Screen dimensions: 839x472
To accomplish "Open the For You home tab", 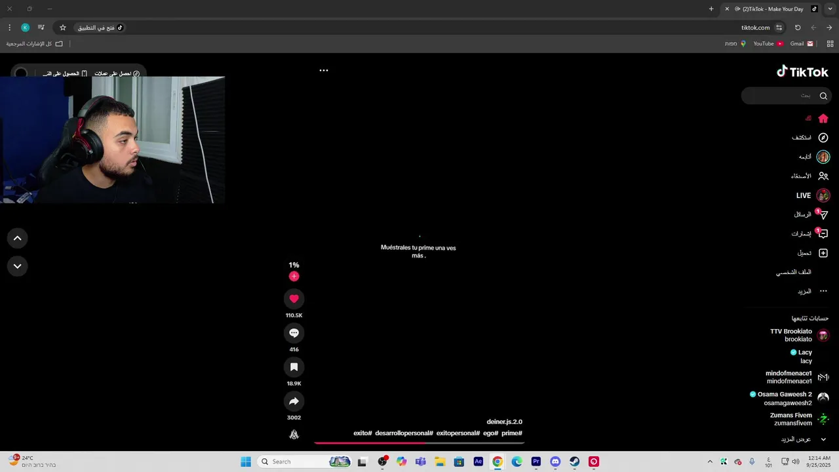I will (816, 119).
